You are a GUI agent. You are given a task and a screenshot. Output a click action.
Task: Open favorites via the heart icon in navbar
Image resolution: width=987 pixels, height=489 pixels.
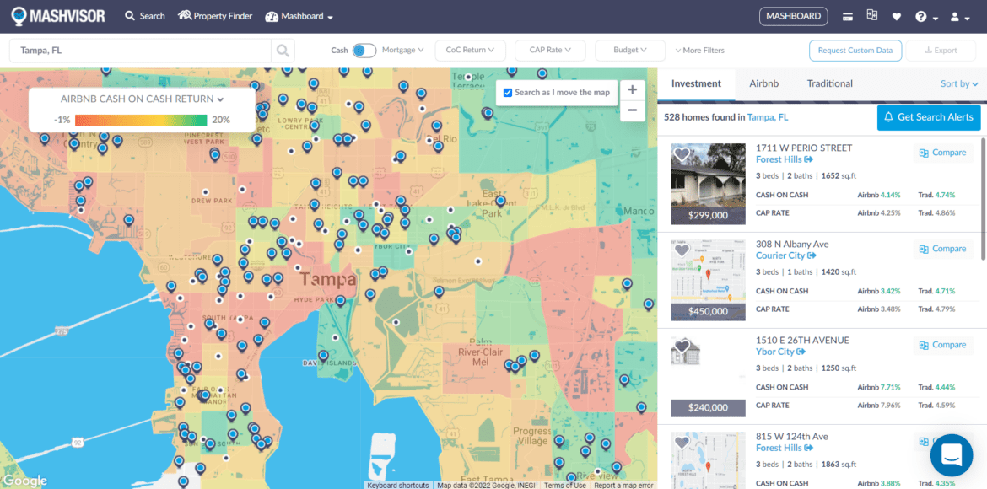tap(896, 16)
